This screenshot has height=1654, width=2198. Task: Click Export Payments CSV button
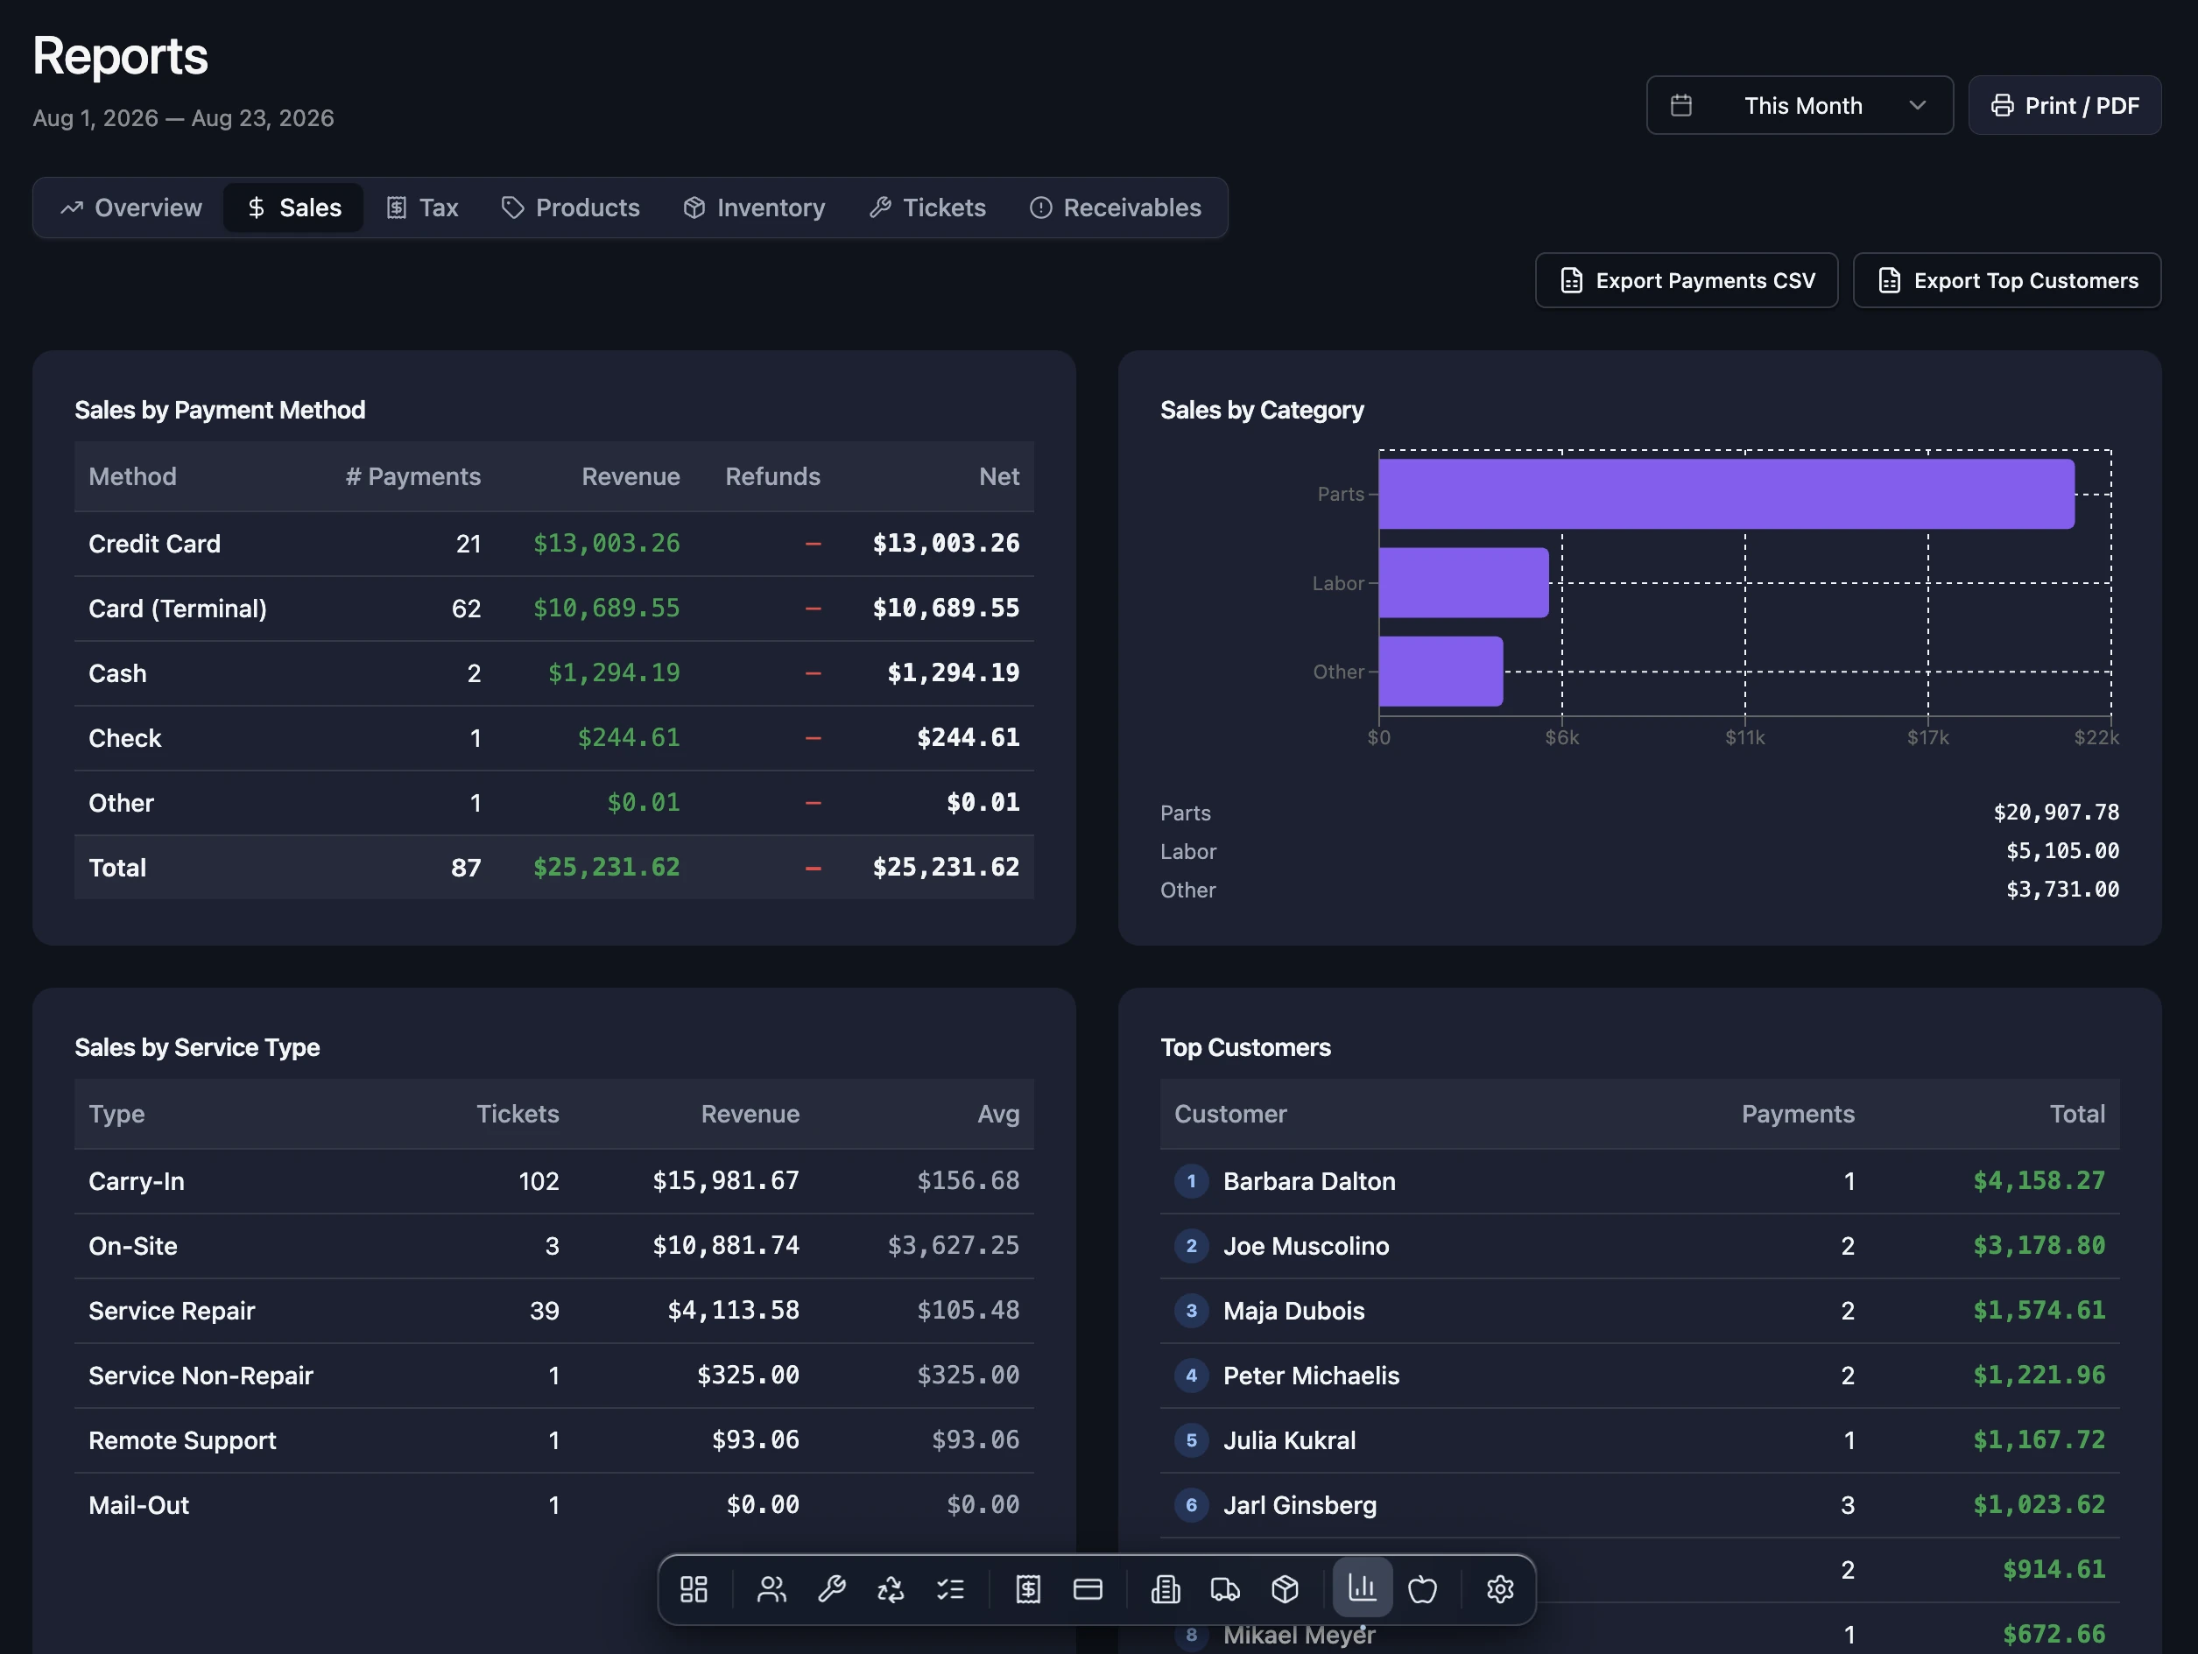(x=1687, y=281)
